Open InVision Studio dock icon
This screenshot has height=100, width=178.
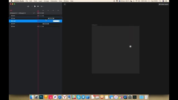click(51, 97)
